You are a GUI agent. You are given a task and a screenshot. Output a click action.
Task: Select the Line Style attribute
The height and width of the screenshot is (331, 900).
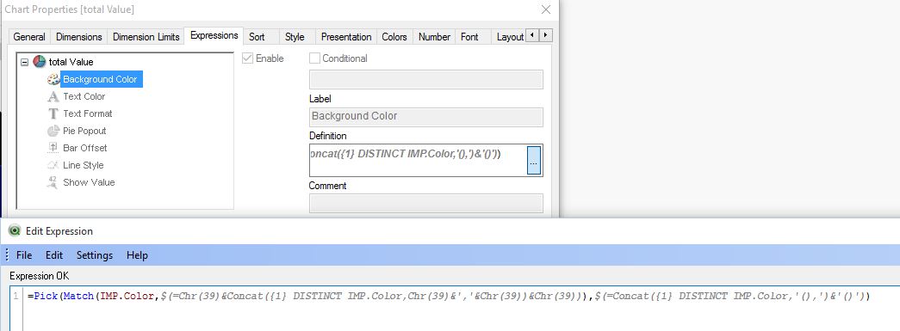pyautogui.click(x=84, y=165)
